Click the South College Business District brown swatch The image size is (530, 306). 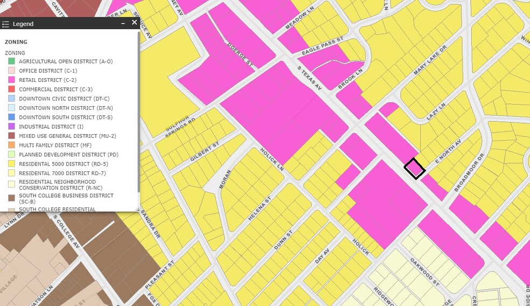(x=11, y=198)
